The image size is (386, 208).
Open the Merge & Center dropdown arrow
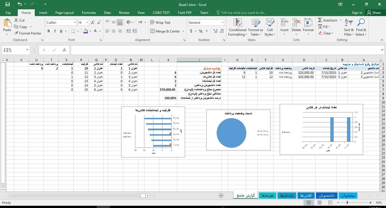(x=183, y=31)
